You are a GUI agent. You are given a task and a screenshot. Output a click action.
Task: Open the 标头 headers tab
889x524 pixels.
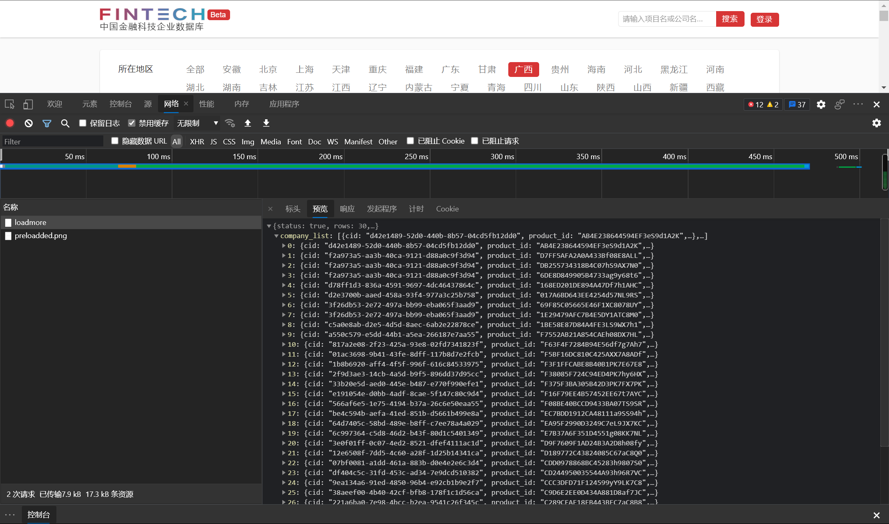pyautogui.click(x=293, y=209)
